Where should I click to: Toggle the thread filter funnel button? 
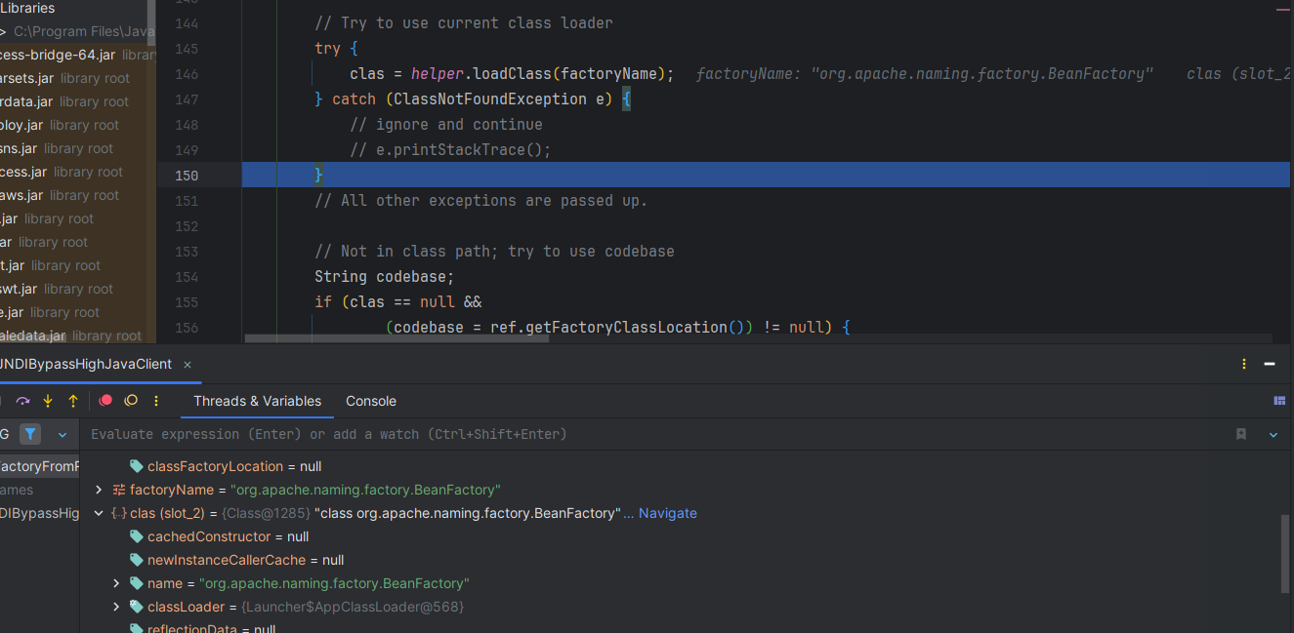(x=31, y=434)
